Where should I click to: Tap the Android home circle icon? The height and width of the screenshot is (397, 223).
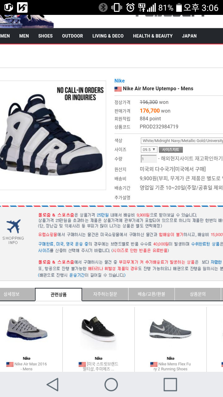[x=111, y=385]
